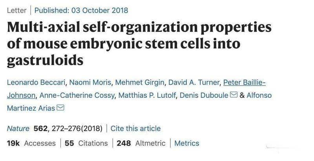
Task: Click the 55 Citations count
Action: click(x=86, y=143)
